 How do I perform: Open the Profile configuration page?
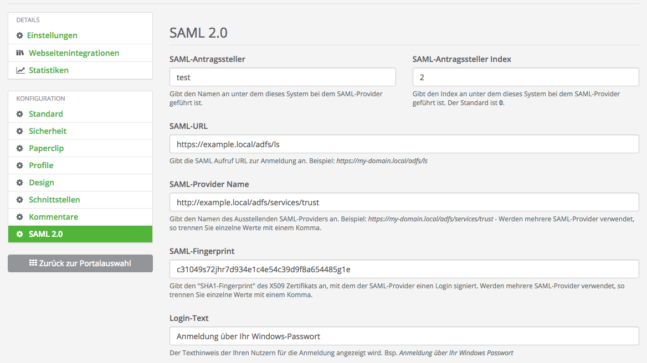(41, 165)
